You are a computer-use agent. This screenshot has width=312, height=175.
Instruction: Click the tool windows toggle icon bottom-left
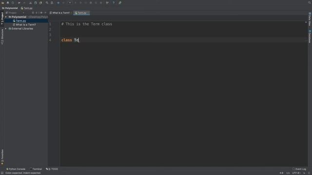(x=2, y=173)
